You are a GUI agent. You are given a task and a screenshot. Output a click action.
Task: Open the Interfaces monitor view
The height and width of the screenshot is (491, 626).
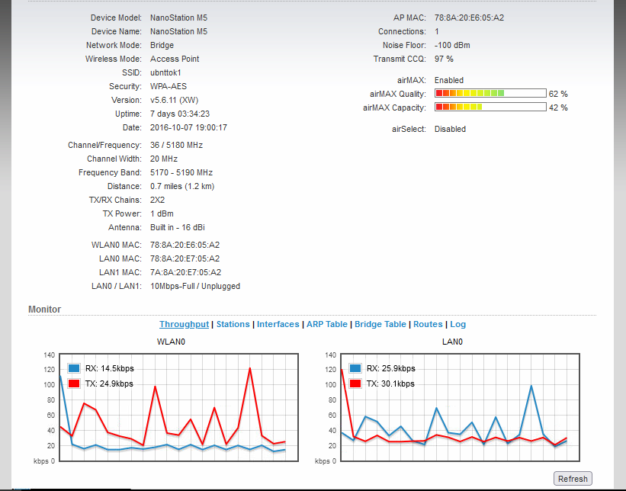tap(278, 324)
